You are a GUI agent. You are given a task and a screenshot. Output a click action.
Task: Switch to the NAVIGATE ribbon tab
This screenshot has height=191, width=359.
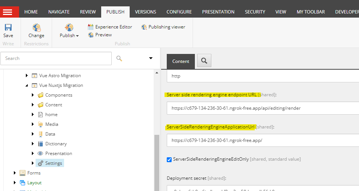pos(59,12)
